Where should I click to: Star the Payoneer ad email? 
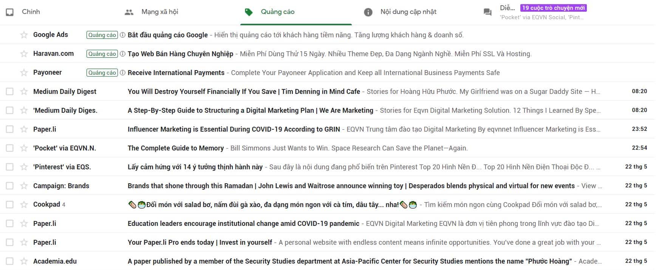[x=24, y=73]
